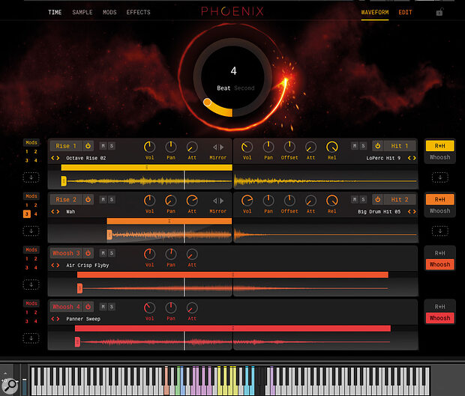The width and height of the screenshot is (465, 396).
Task: Click the drop-arrow box under Rise 2 Mods
Action: coord(31,231)
